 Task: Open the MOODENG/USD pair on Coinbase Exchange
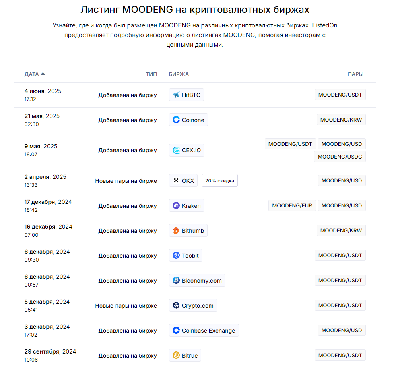click(342, 331)
